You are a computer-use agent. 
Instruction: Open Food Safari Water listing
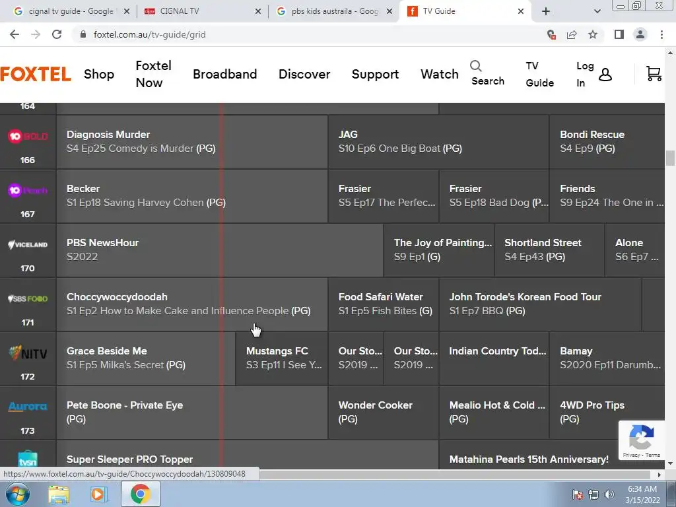tap(384, 304)
